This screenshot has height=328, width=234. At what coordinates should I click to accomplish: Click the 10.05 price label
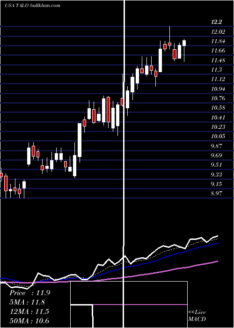click(x=218, y=136)
